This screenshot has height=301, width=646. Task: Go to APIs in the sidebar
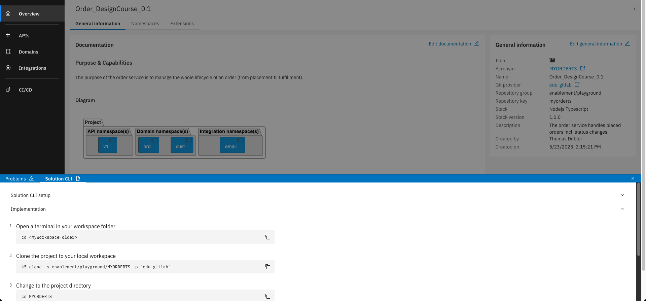coord(24,36)
